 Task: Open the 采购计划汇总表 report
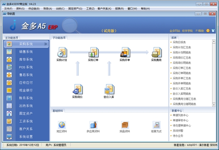tap(182, 47)
